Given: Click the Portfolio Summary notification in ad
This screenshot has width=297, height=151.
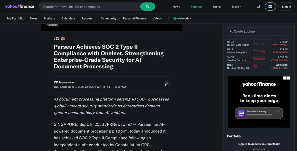Looking at the screenshot, I should pos(259,113).
